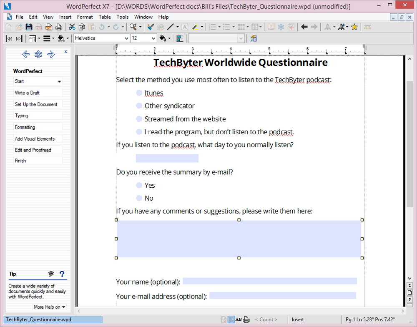417x327 pixels.
Task: Open the font size 12 dropdown
Action: click(x=153, y=38)
